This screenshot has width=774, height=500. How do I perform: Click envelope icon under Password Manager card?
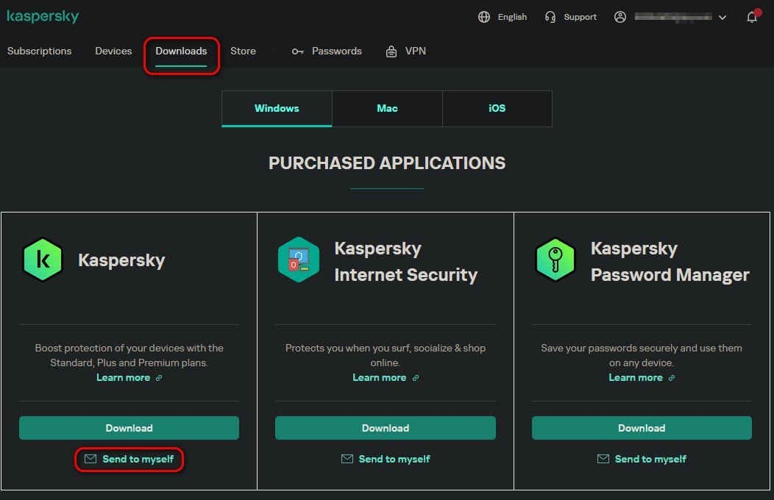click(x=603, y=459)
